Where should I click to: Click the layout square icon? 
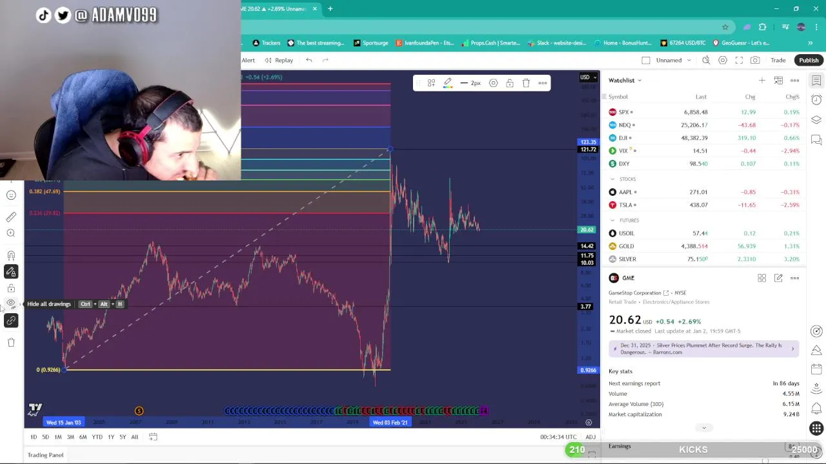646,60
